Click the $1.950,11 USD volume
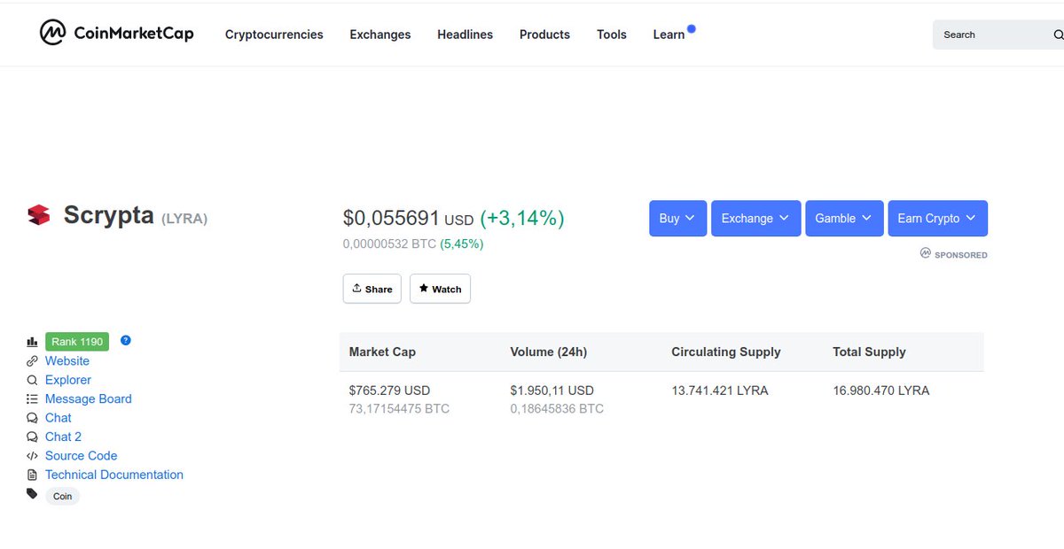1064x549 pixels. pyautogui.click(x=552, y=390)
